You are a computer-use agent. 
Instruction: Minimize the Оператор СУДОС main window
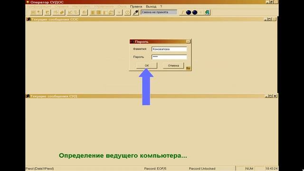pos(267,2)
